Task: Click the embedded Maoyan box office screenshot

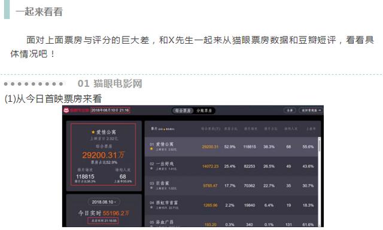Action: 193,166
